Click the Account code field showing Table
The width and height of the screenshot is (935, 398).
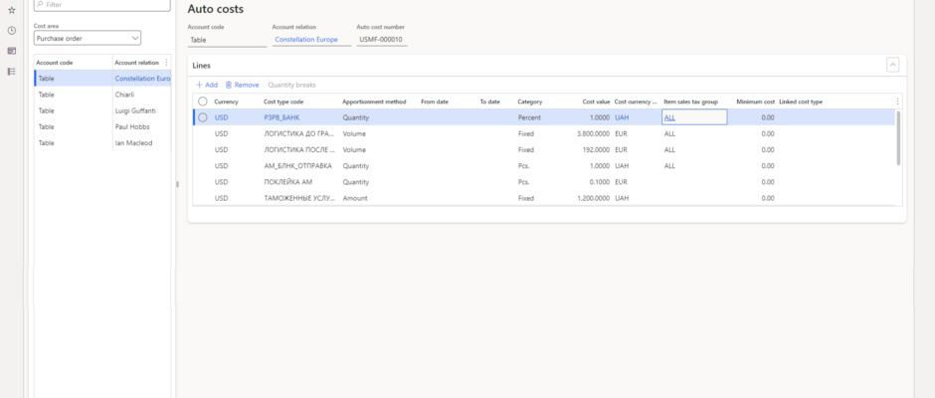click(227, 40)
